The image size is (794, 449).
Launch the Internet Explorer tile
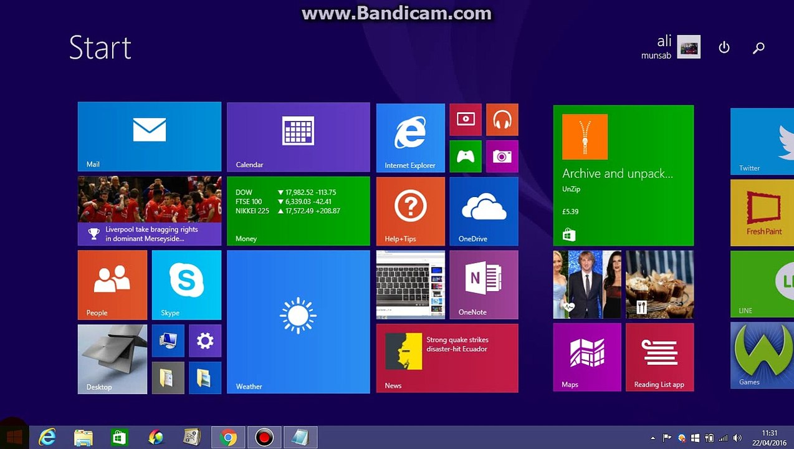(411, 138)
